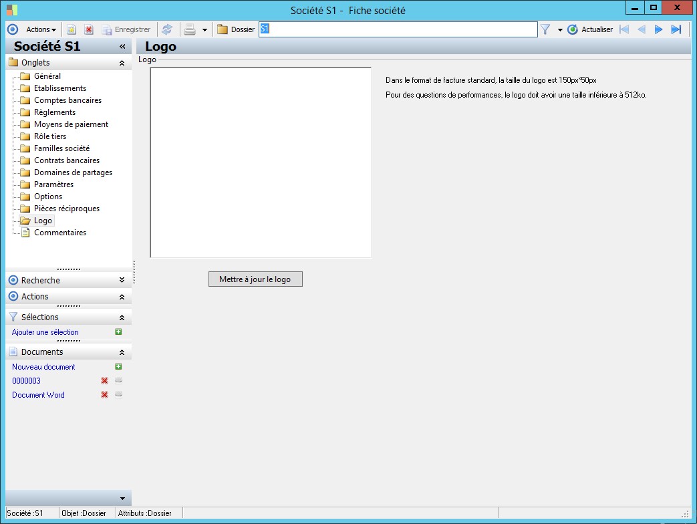
Task: Select Rôle tiers in the tree
Action: click(50, 136)
